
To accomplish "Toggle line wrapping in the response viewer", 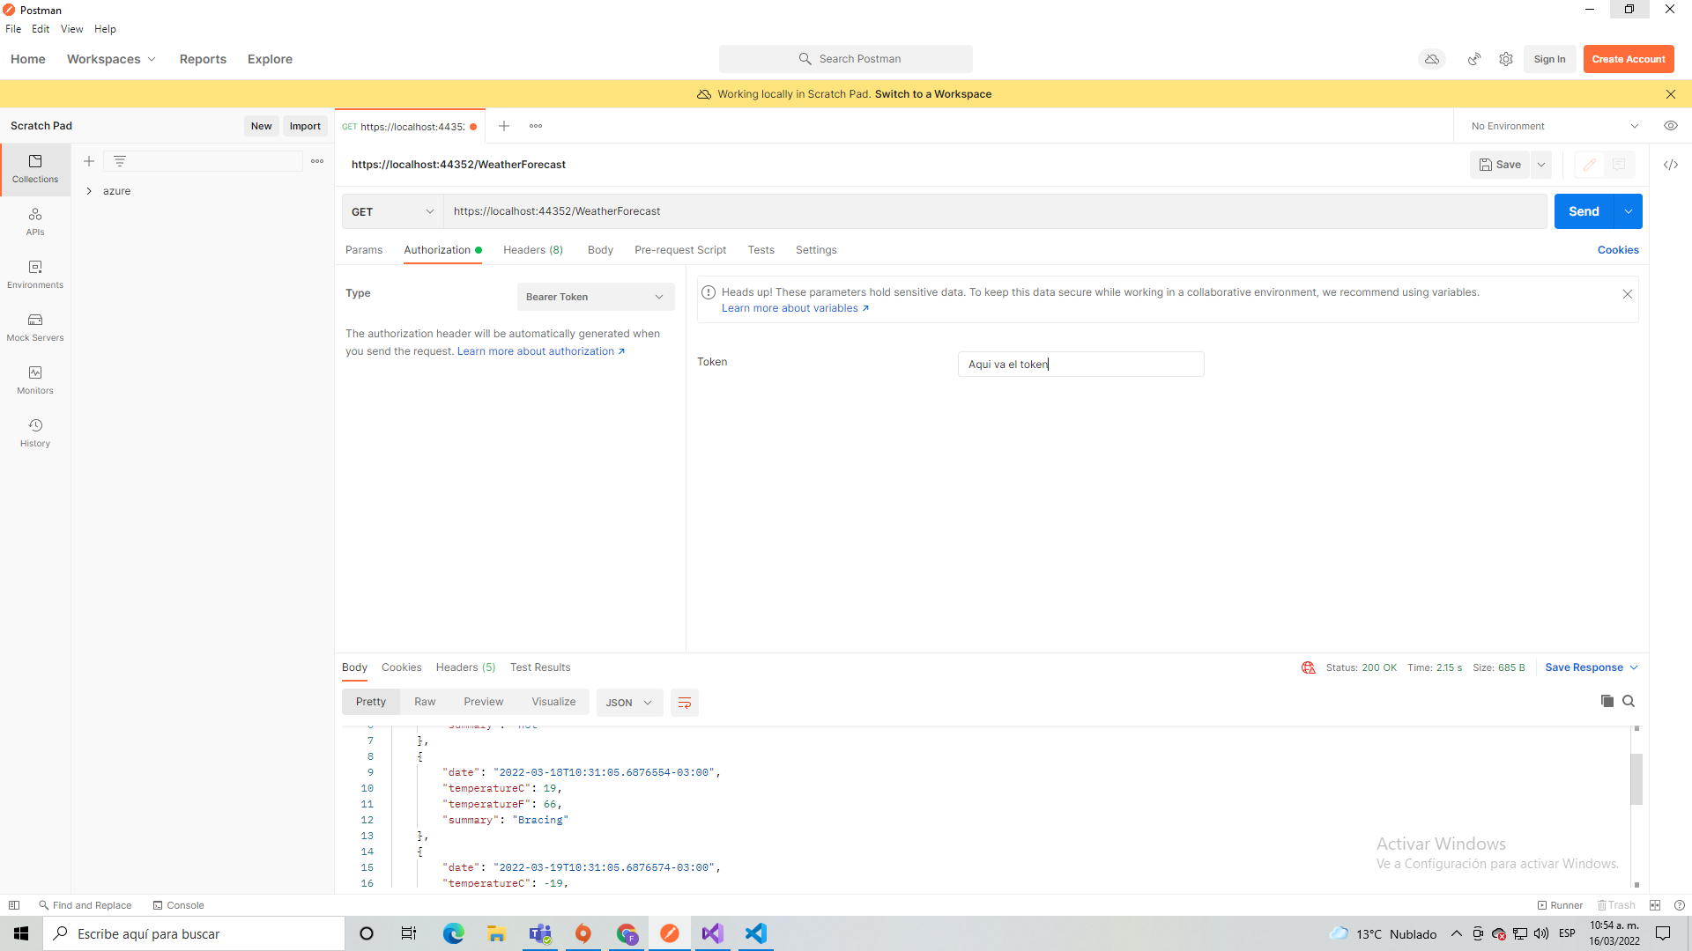I will (685, 702).
